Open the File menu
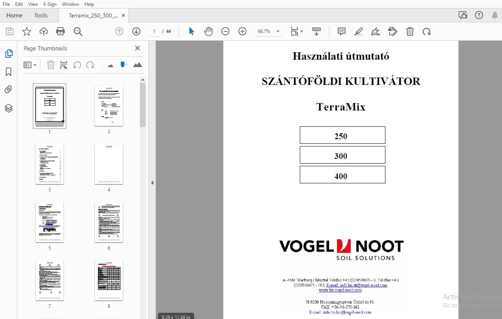Image resolution: width=502 pixels, height=319 pixels. [x=6, y=4]
